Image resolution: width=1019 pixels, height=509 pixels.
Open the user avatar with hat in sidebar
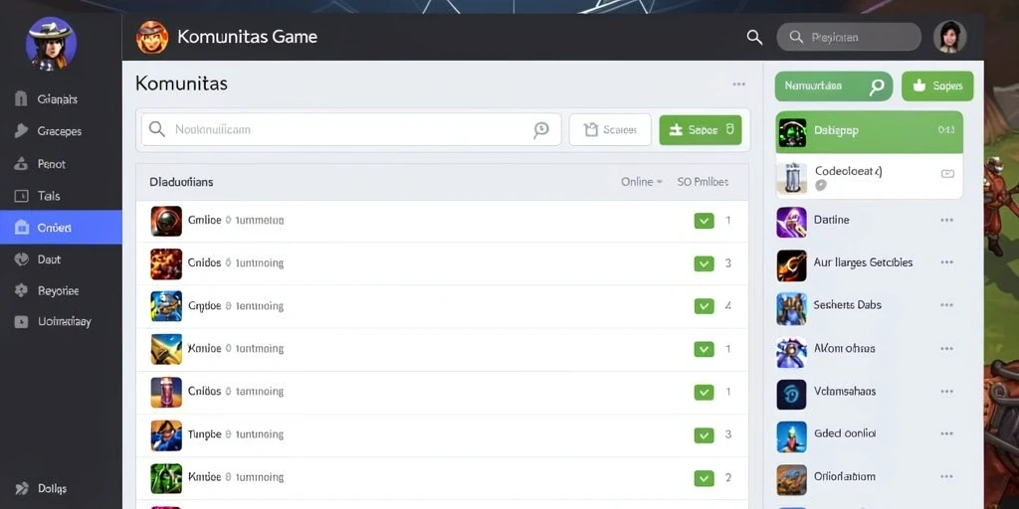pyautogui.click(x=51, y=44)
